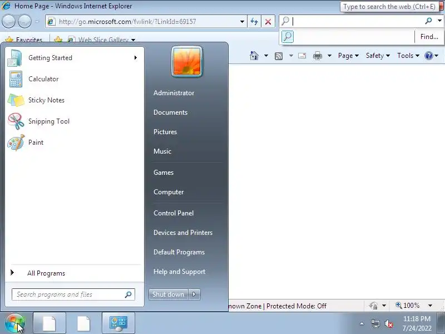
Task: Click the user account flower picture
Action: (187, 62)
